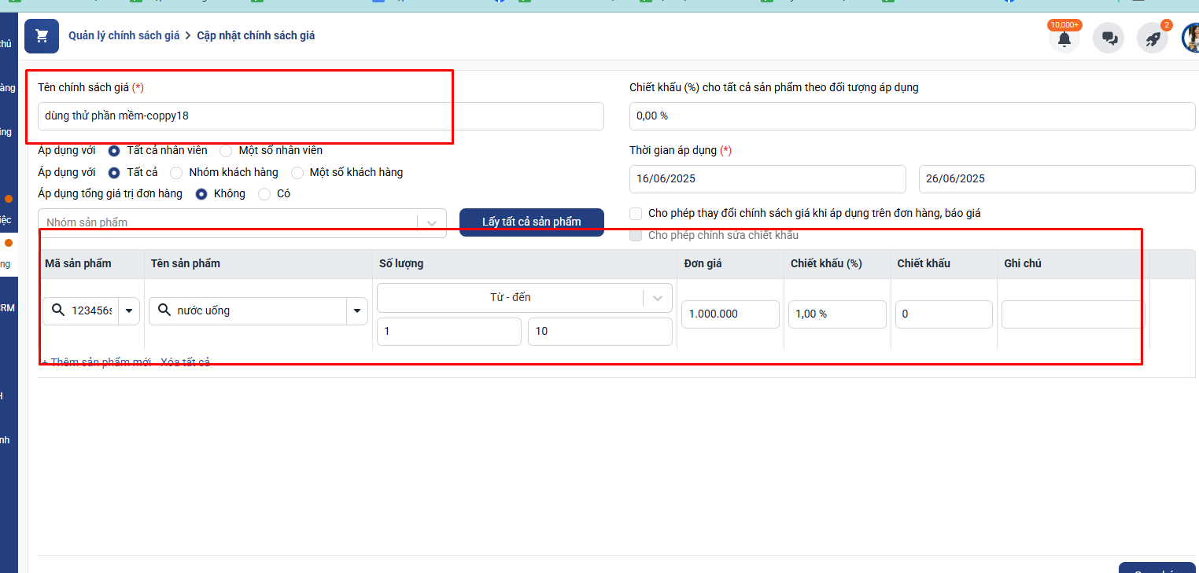Choose 'Nhóm khách hàng' radio option

(x=176, y=173)
